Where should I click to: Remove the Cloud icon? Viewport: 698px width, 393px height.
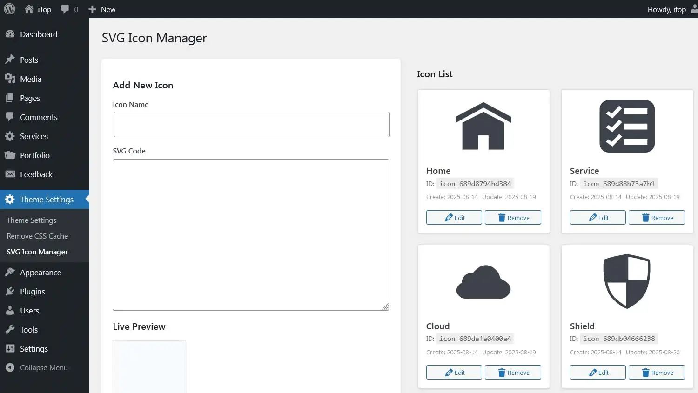pyautogui.click(x=513, y=372)
